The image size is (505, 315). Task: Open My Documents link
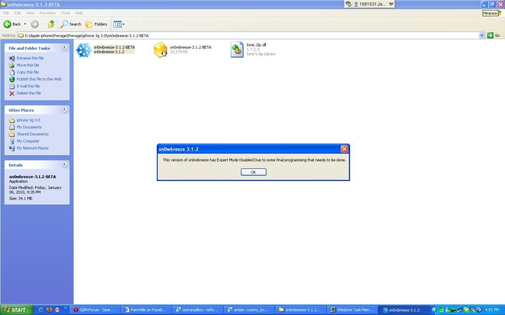[29, 127]
